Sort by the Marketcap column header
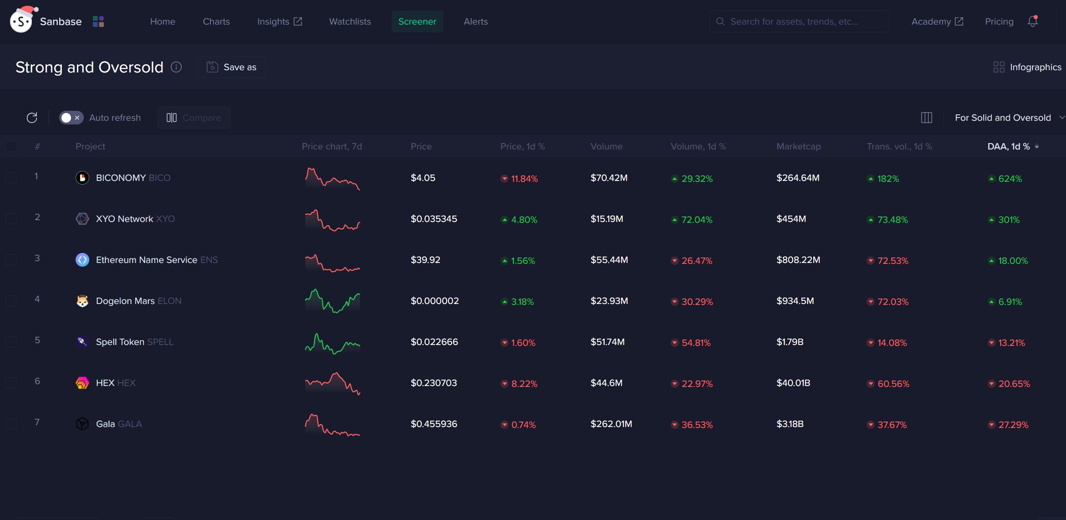1066x520 pixels. click(798, 146)
